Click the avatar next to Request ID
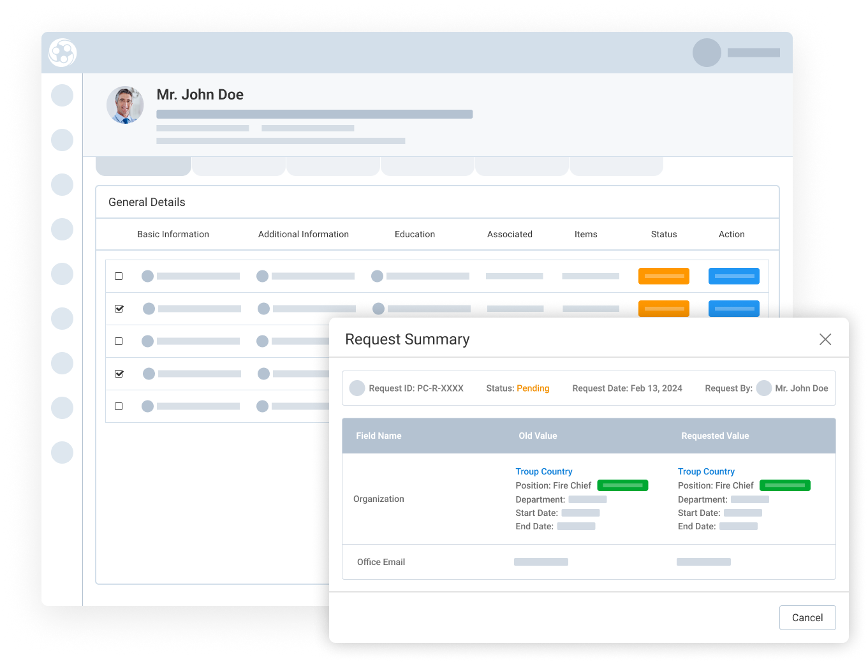This screenshot has height=662, width=868. (x=357, y=388)
